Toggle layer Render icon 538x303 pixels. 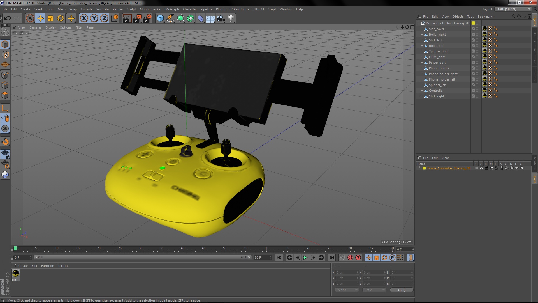coord(487,168)
